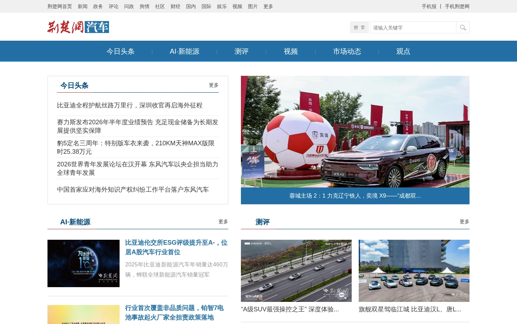
Task: Open review 旗舰双星驾临江城 比亚迪汉L
Action: pyautogui.click(x=410, y=309)
